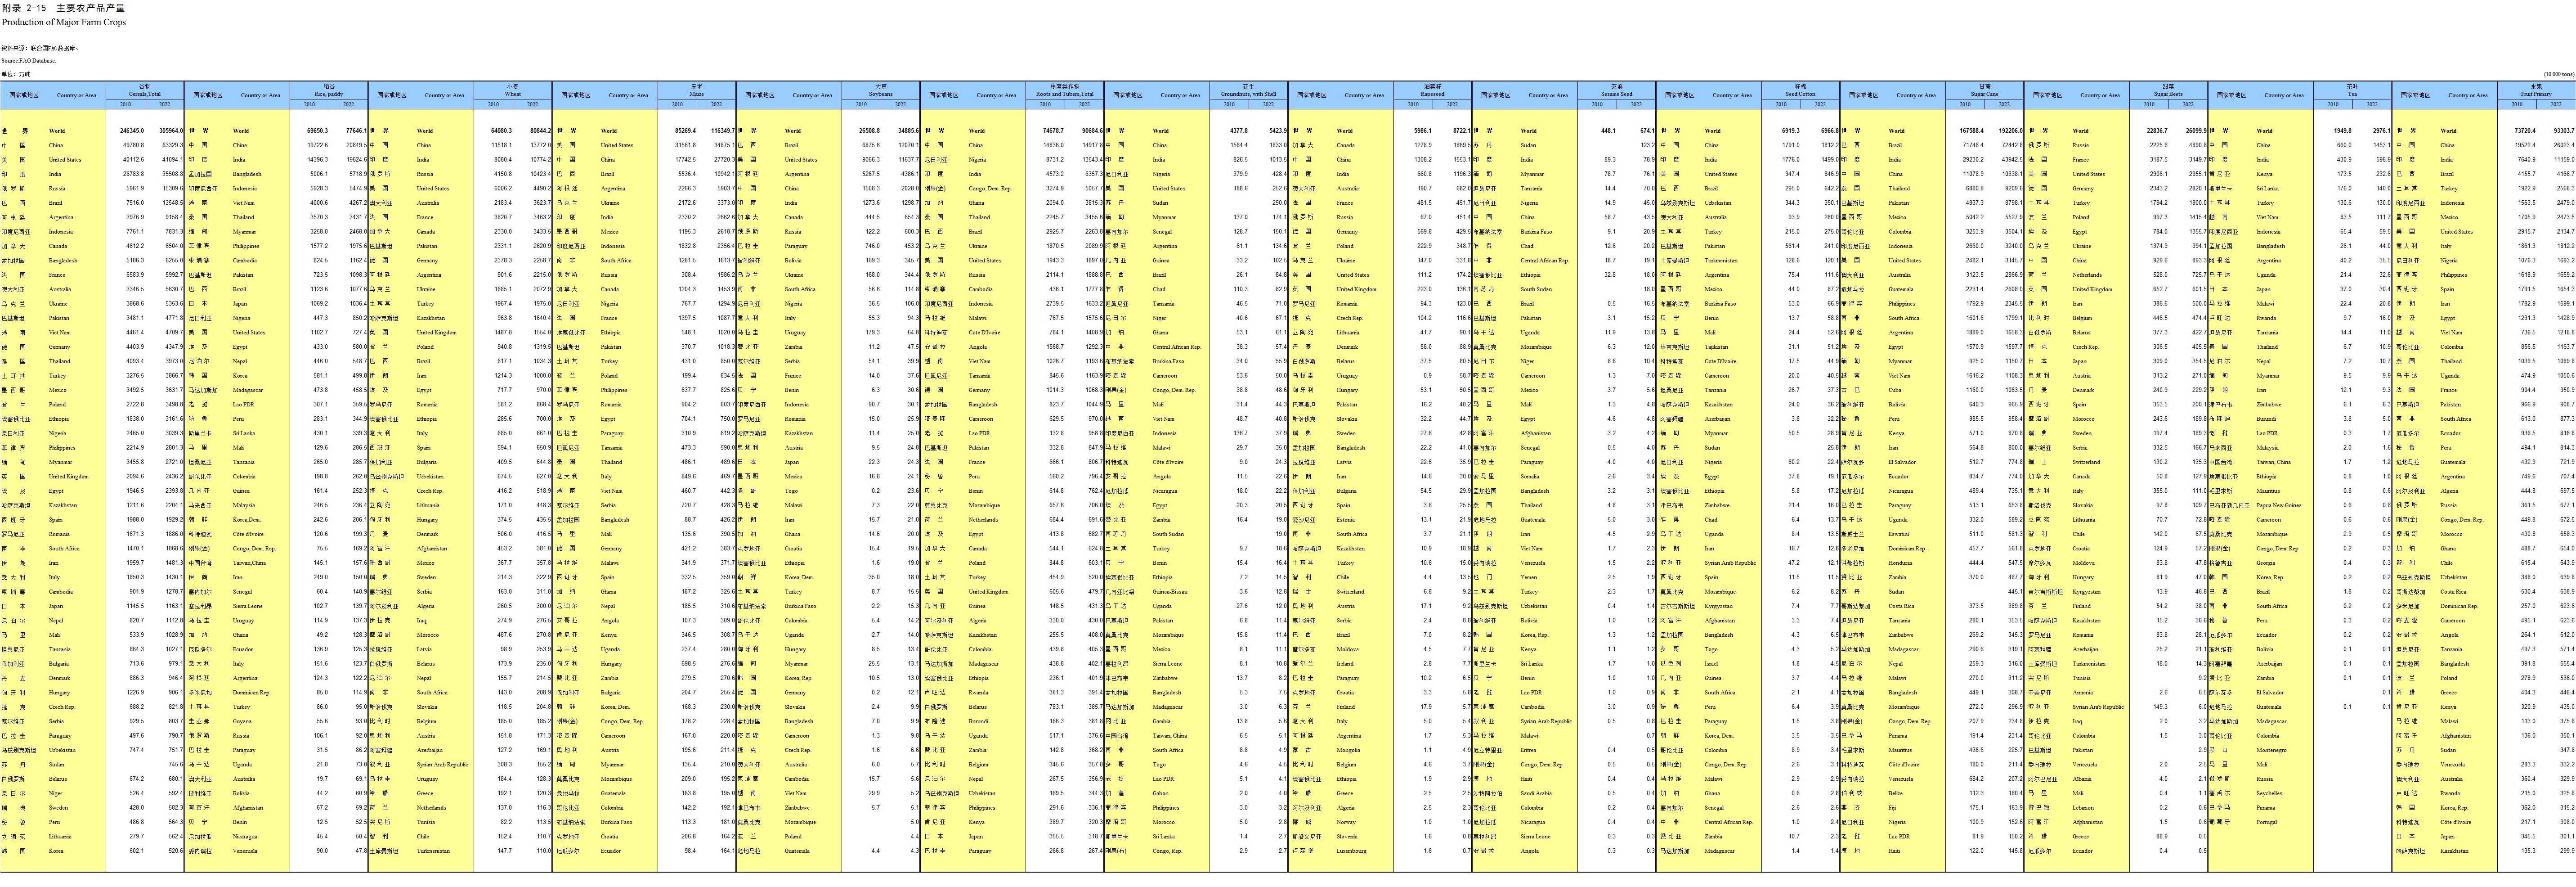Select World wheat 2022 value 80844.2
Viewport: 2576px width, 887px height.
(x=540, y=131)
